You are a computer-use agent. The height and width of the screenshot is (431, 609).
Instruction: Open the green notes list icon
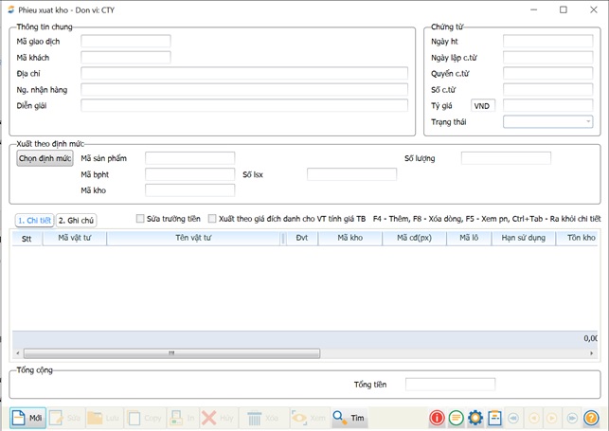tap(456, 418)
